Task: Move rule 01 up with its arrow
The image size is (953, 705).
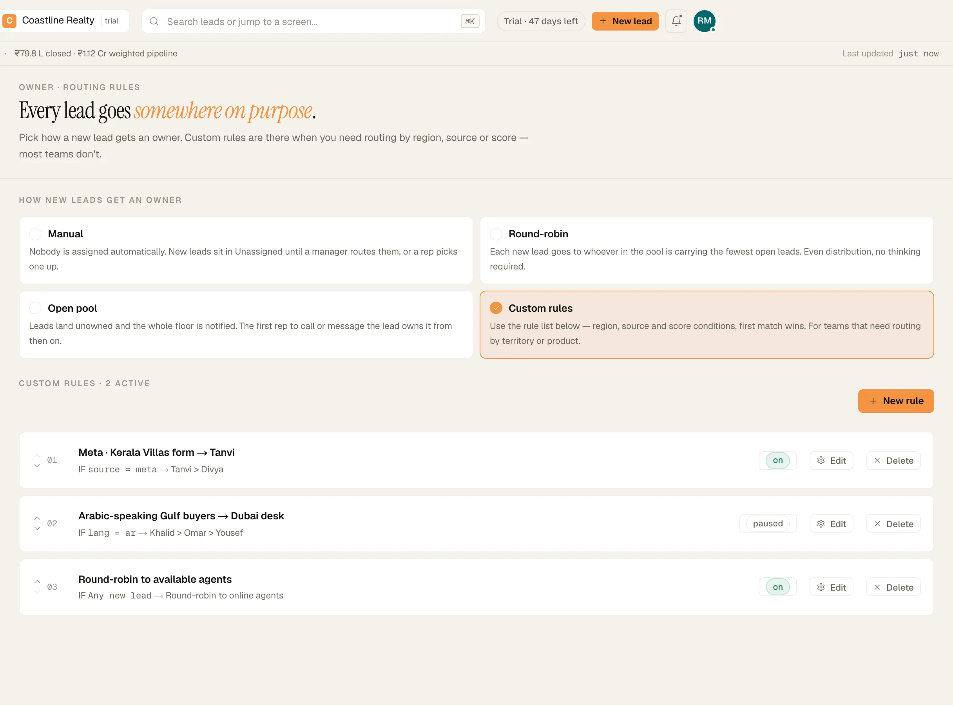Action: tap(37, 456)
